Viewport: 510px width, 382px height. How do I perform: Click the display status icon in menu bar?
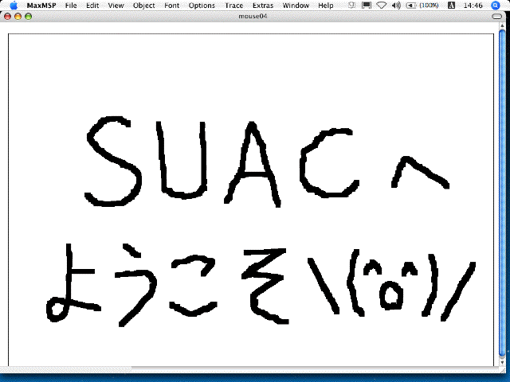[367, 6]
